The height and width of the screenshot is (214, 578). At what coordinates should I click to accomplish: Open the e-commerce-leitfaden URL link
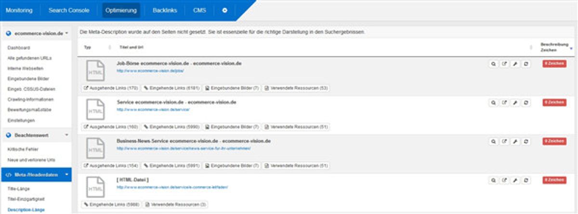point(172,187)
